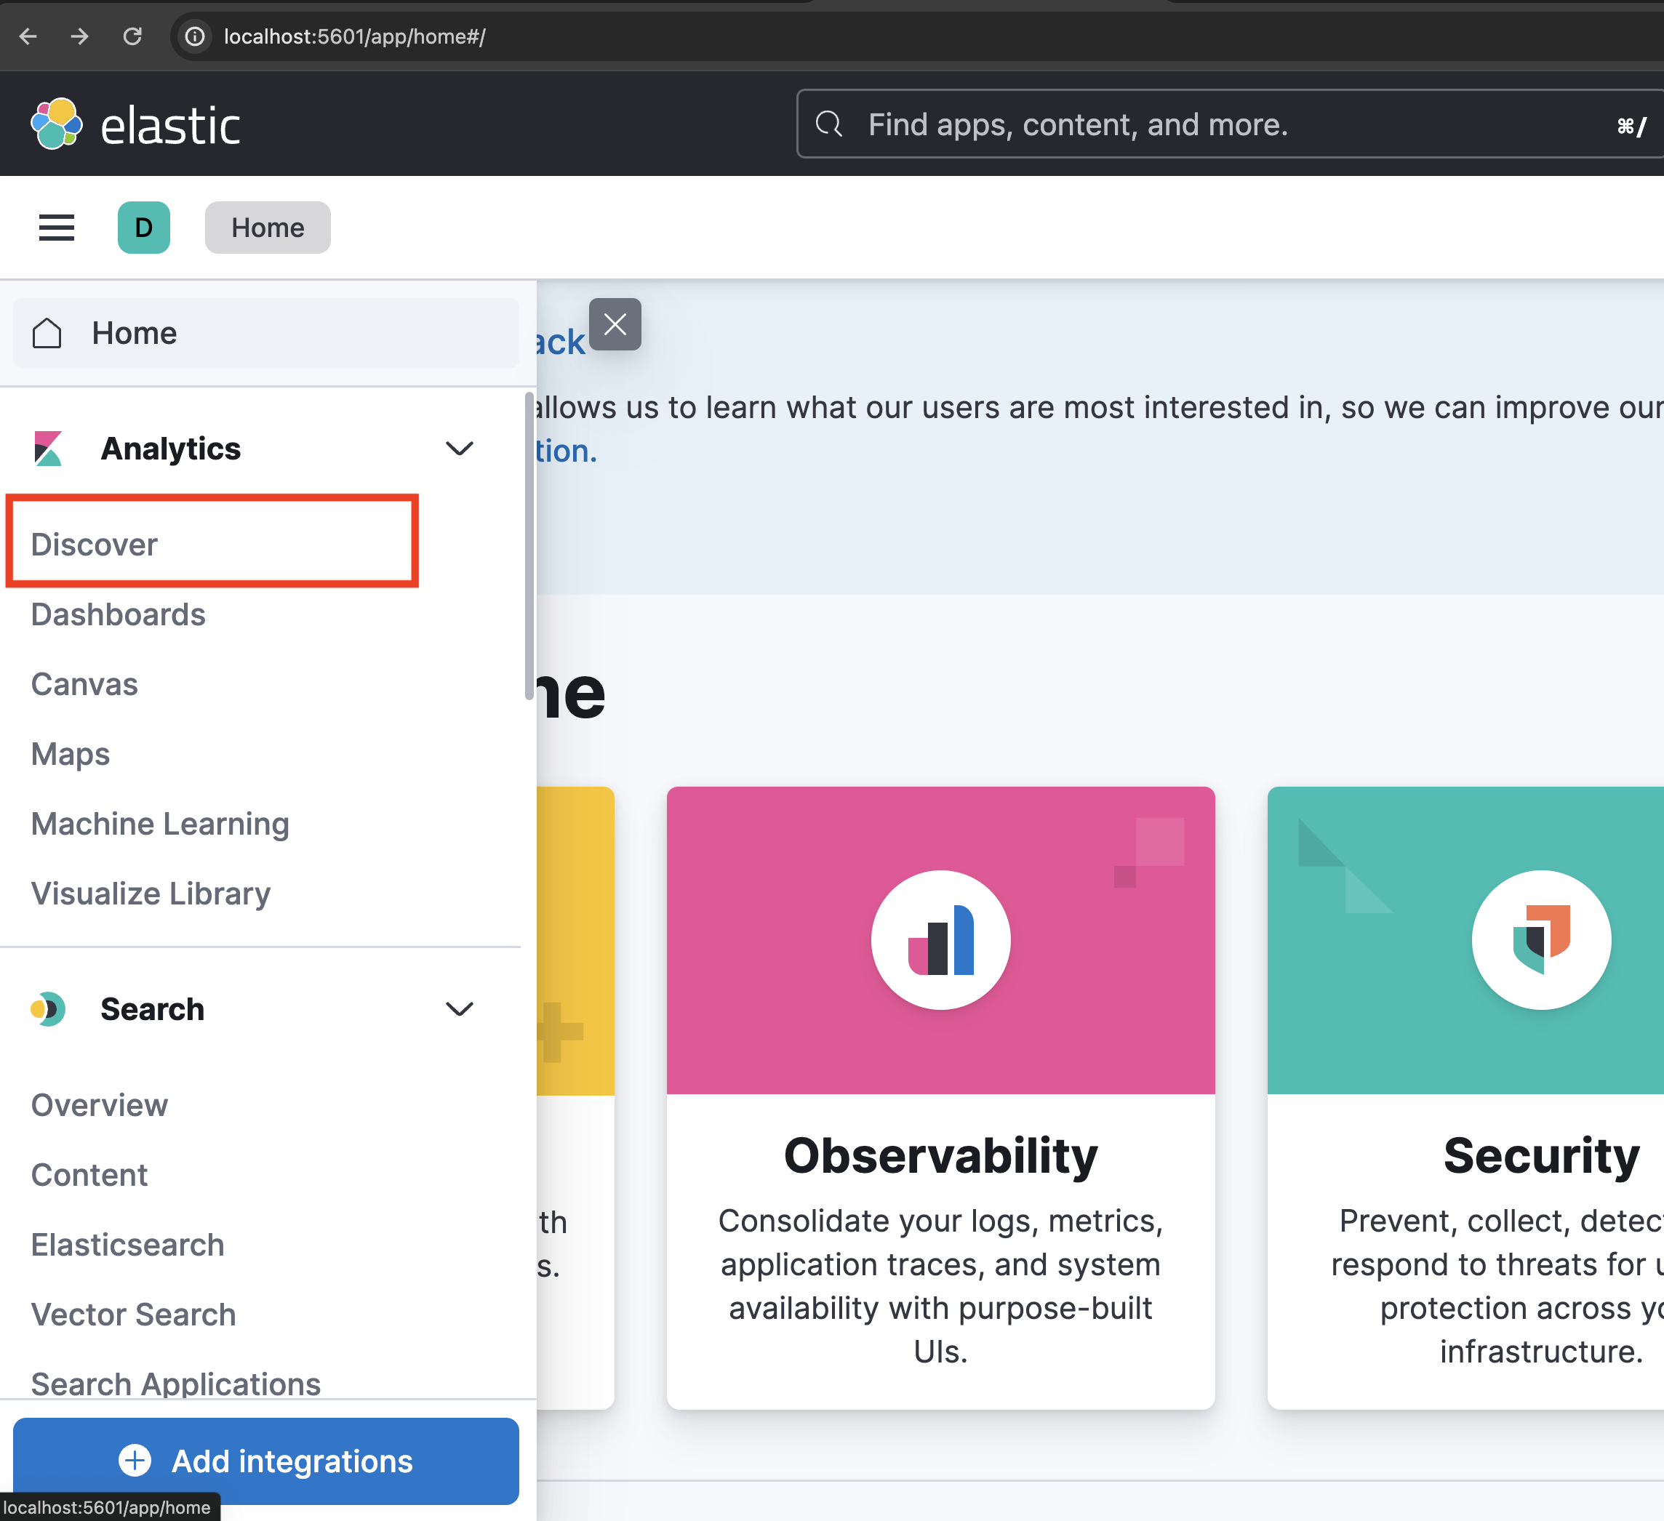The image size is (1664, 1521).
Task: Open the Dashboards page
Action: (x=117, y=614)
